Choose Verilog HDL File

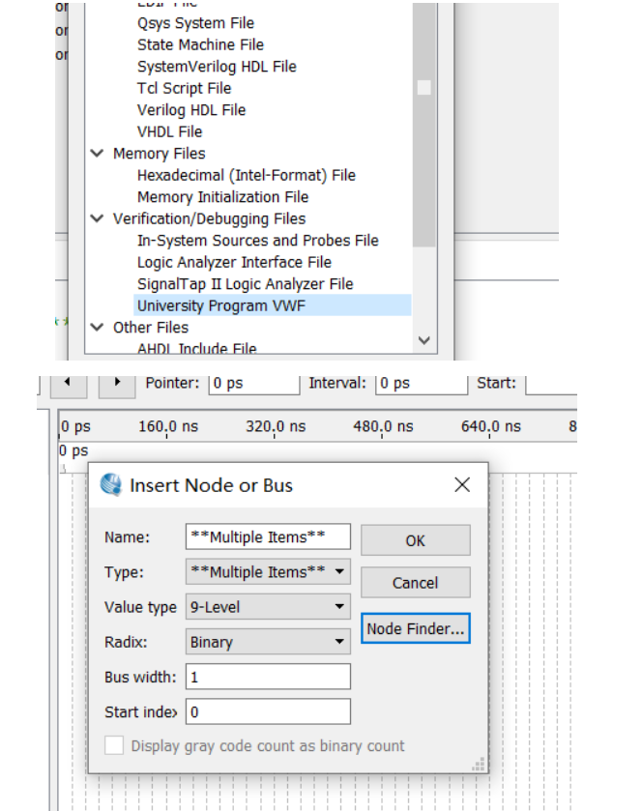[191, 110]
